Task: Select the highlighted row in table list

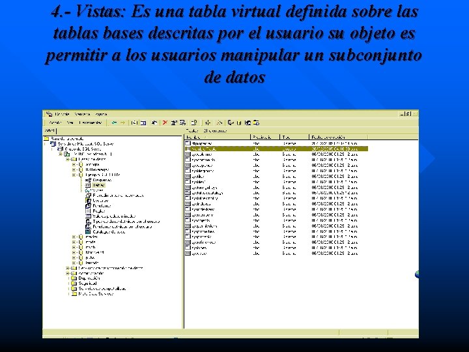Action: (x=276, y=149)
